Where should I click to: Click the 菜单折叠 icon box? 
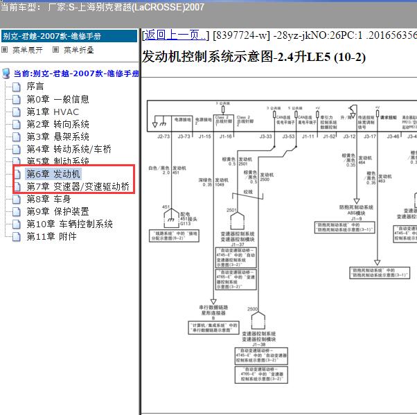(x=55, y=50)
